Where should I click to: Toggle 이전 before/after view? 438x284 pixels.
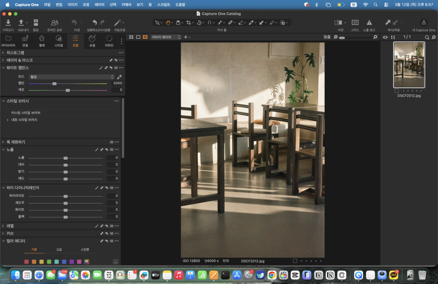[338, 22]
